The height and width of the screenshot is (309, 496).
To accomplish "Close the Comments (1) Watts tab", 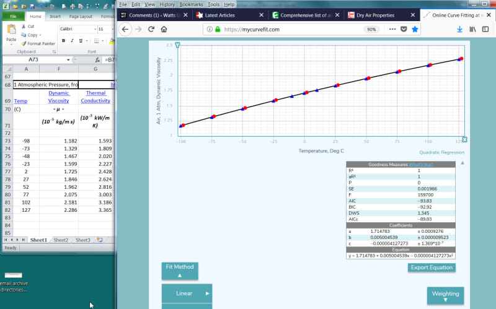I will point(185,15).
